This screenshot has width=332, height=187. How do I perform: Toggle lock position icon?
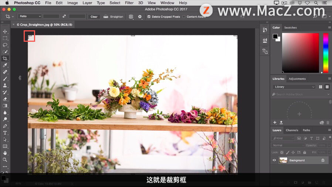293,152
